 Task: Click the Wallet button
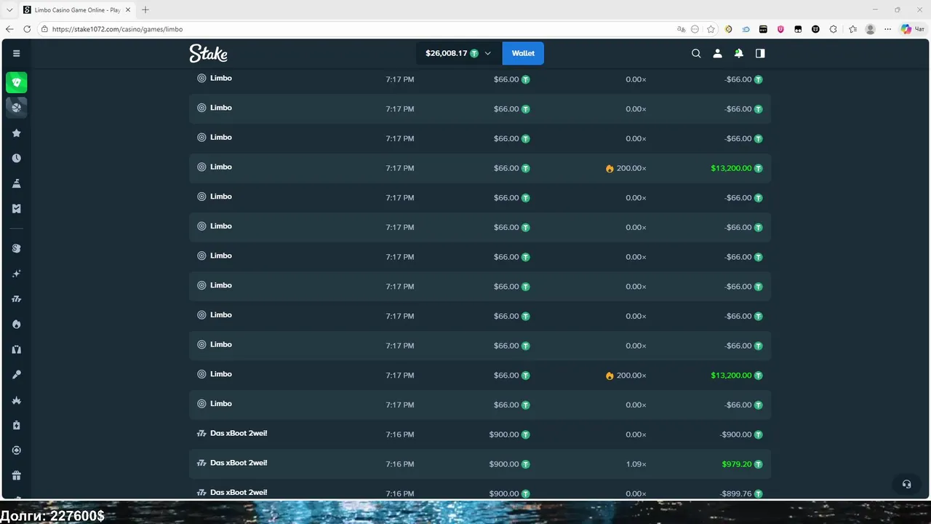pos(523,53)
